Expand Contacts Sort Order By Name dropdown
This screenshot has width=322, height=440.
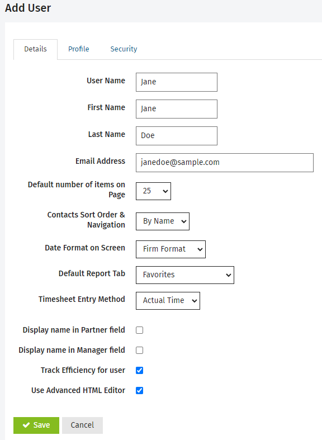(163, 221)
